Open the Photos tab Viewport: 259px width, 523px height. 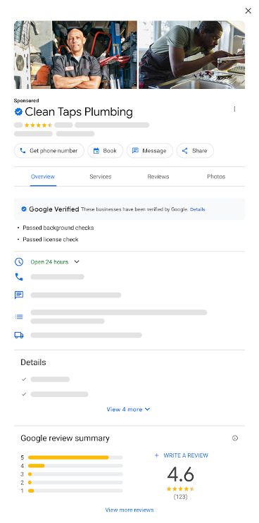point(216,177)
